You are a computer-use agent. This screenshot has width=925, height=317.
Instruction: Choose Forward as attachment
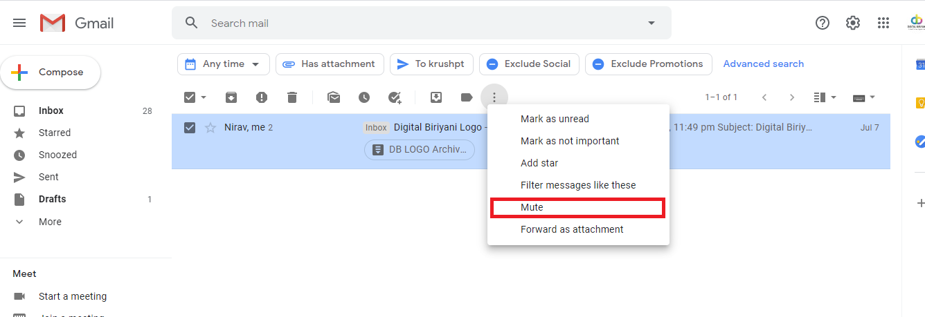tap(578, 229)
